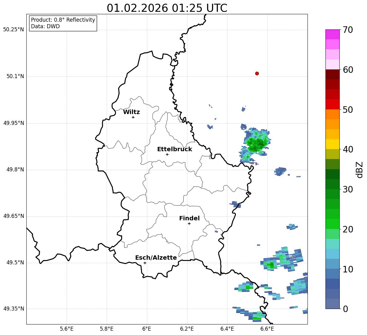The image size is (367, 335).
Task: Click the 6.2°E longitude label
Action: 187,329
